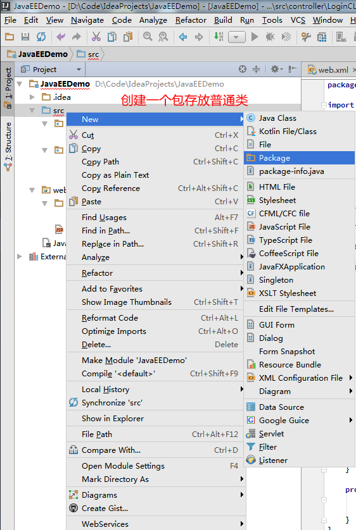The image size is (356, 530).
Task: Open Project Structure toolbar icon
Action: click(x=322, y=37)
